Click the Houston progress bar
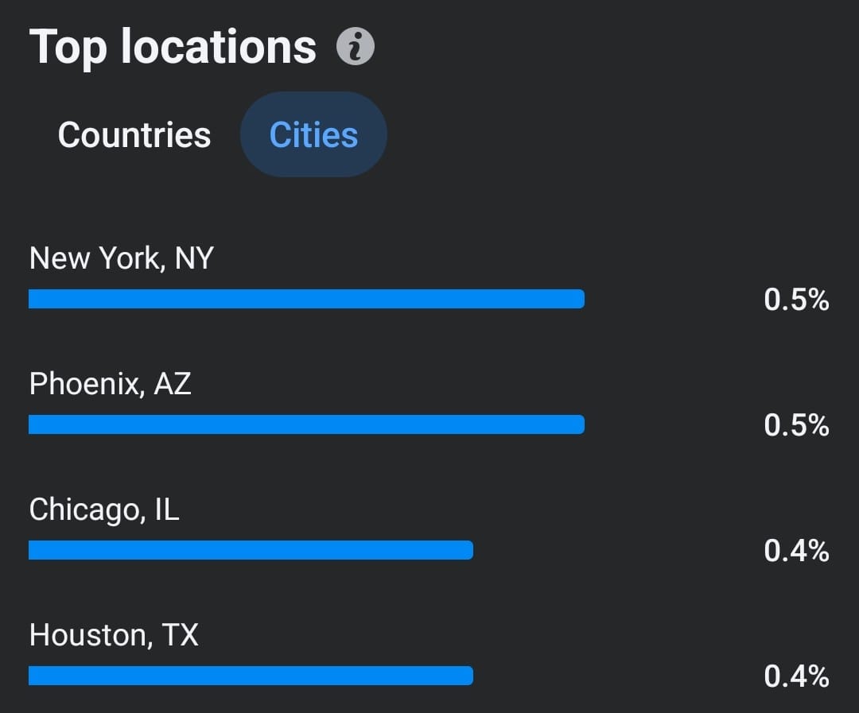Screen dimensions: 859x713 (251, 675)
